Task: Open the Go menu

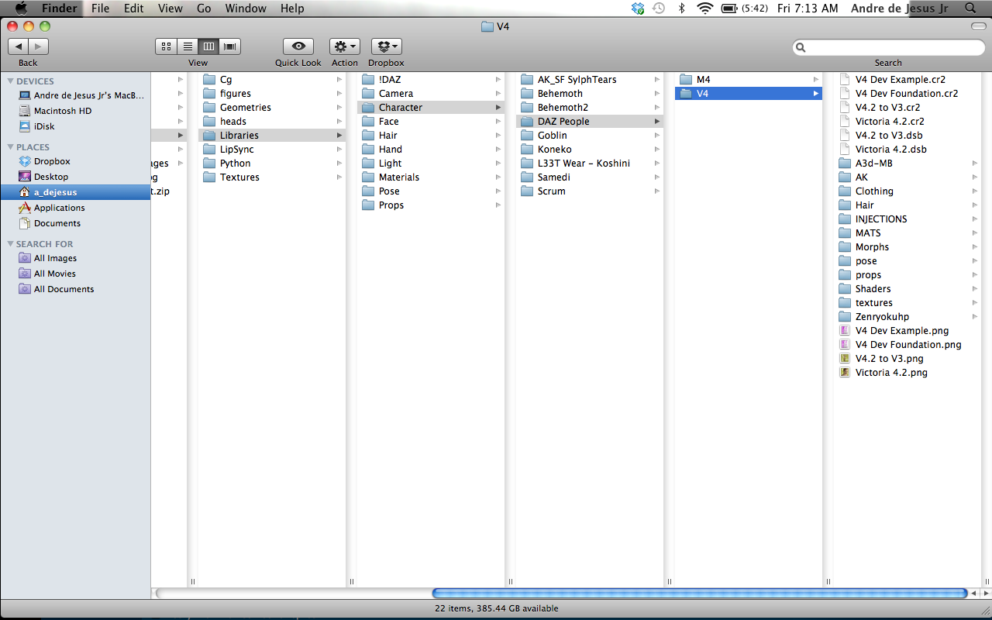Action: tap(204, 9)
